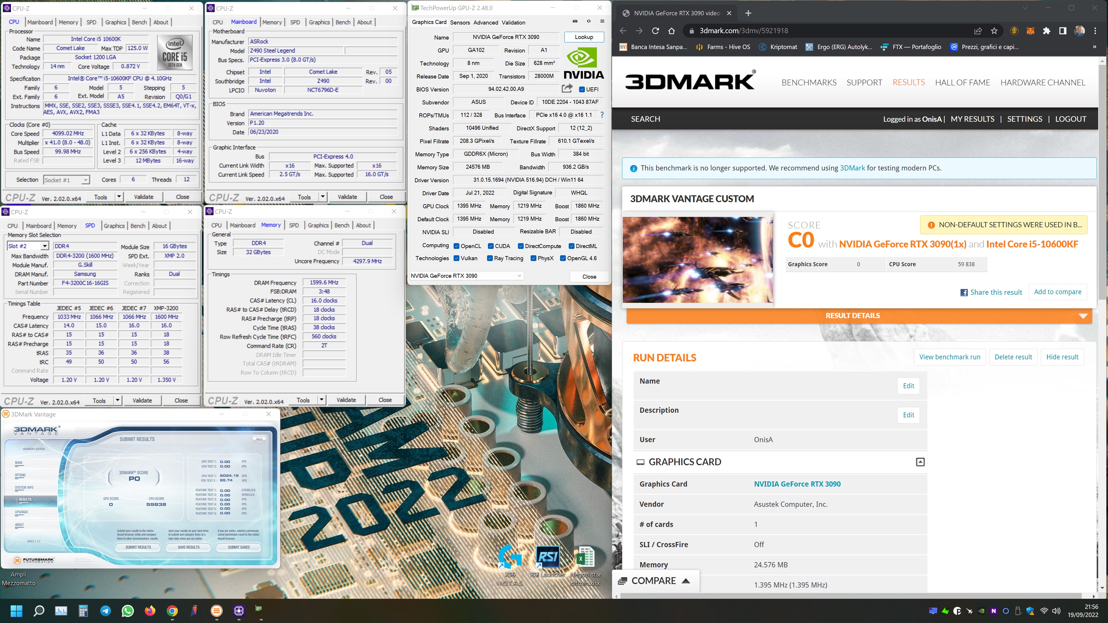The height and width of the screenshot is (623, 1108).
Task: Open BENCHMARKS in 3DMark navigation
Action: 808,82
